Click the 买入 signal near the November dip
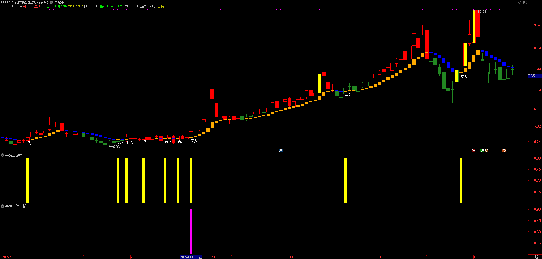The width and height of the screenshot is (542, 259). pyautogui.click(x=348, y=95)
